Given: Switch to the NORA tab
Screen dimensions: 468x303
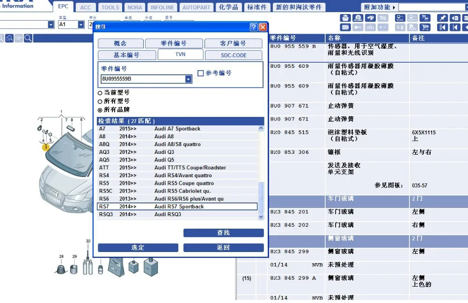Looking at the screenshot, I should (x=135, y=7).
